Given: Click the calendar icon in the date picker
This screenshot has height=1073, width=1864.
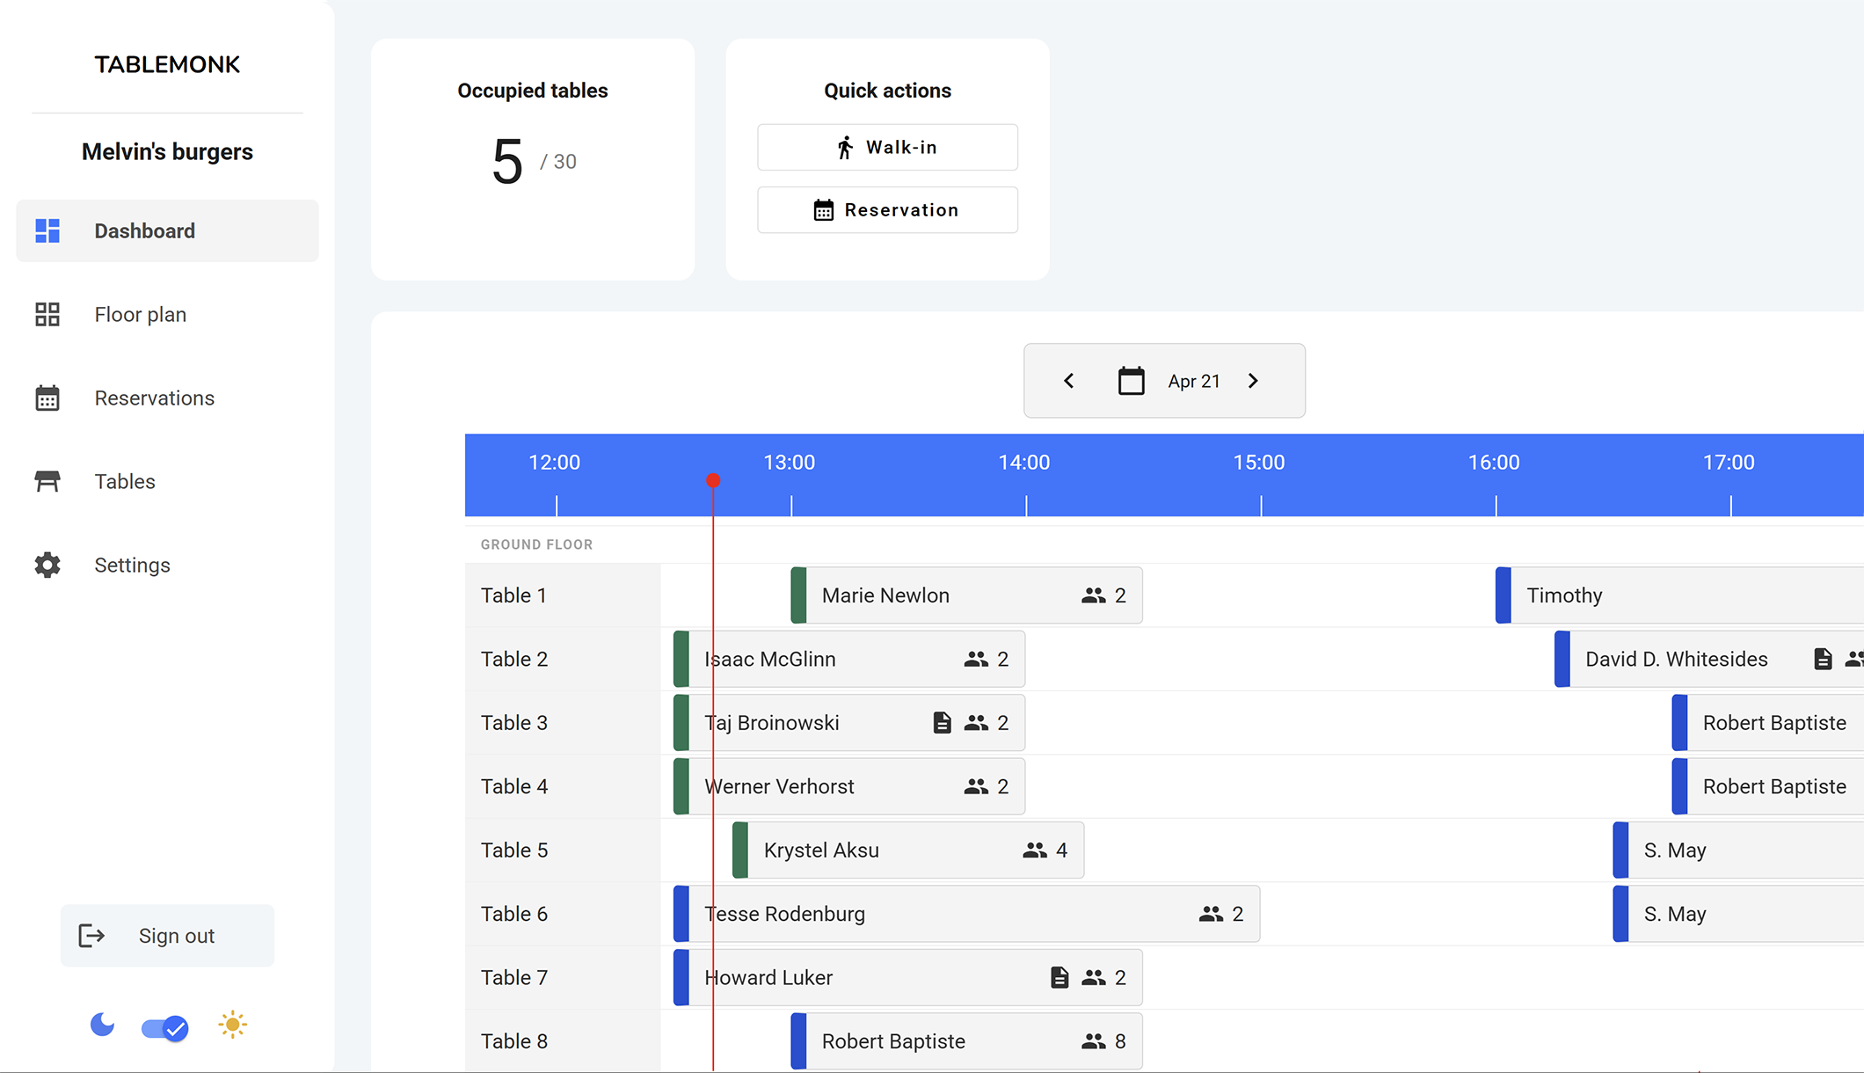Looking at the screenshot, I should click(x=1132, y=380).
